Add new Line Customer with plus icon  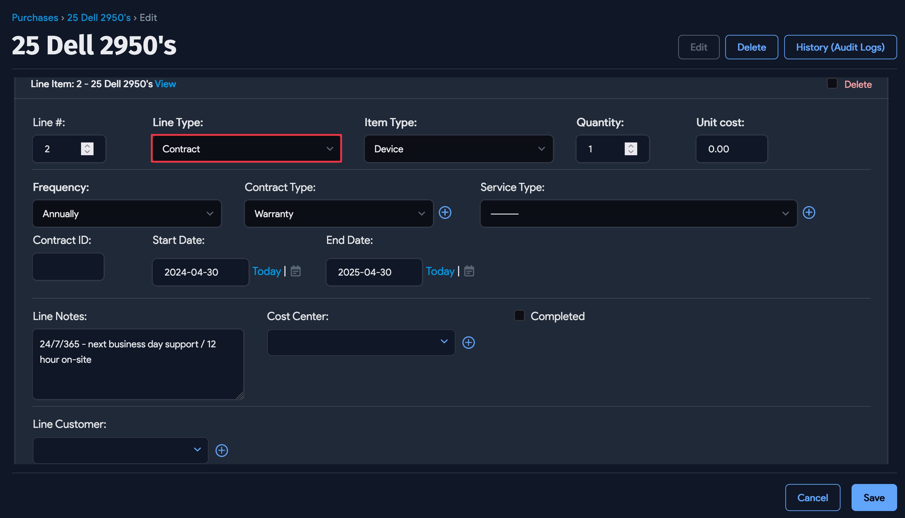pyautogui.click(x=221, y=450)
